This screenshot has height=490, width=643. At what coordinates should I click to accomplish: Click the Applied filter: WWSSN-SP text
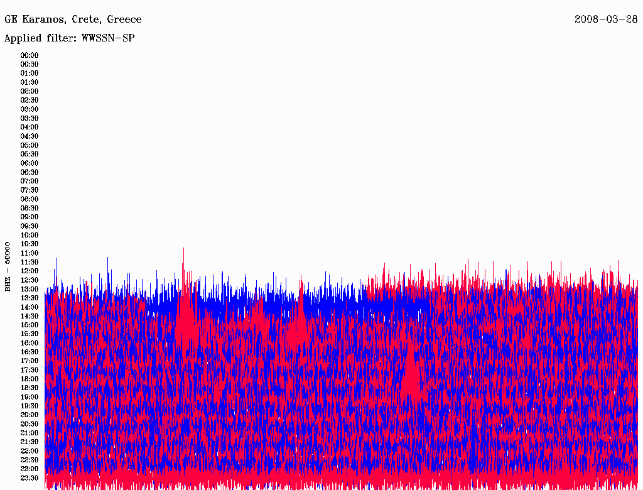[69, 38]
